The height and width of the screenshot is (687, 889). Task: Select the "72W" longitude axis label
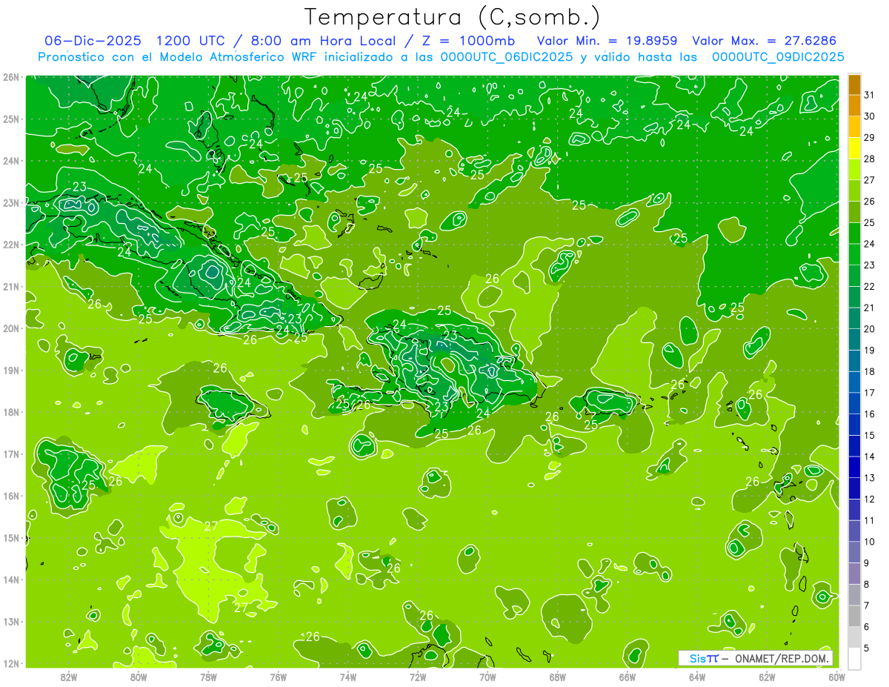pyautogui.click(x=418, y=677)
